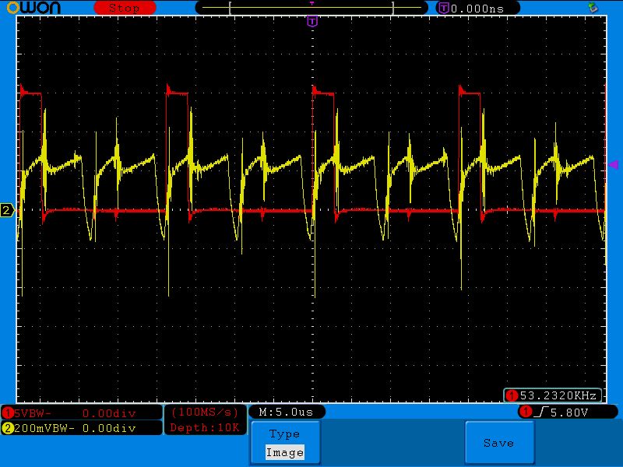Click the channel 1 5V scale readout
623x467 pixels.
coord(82,413)
